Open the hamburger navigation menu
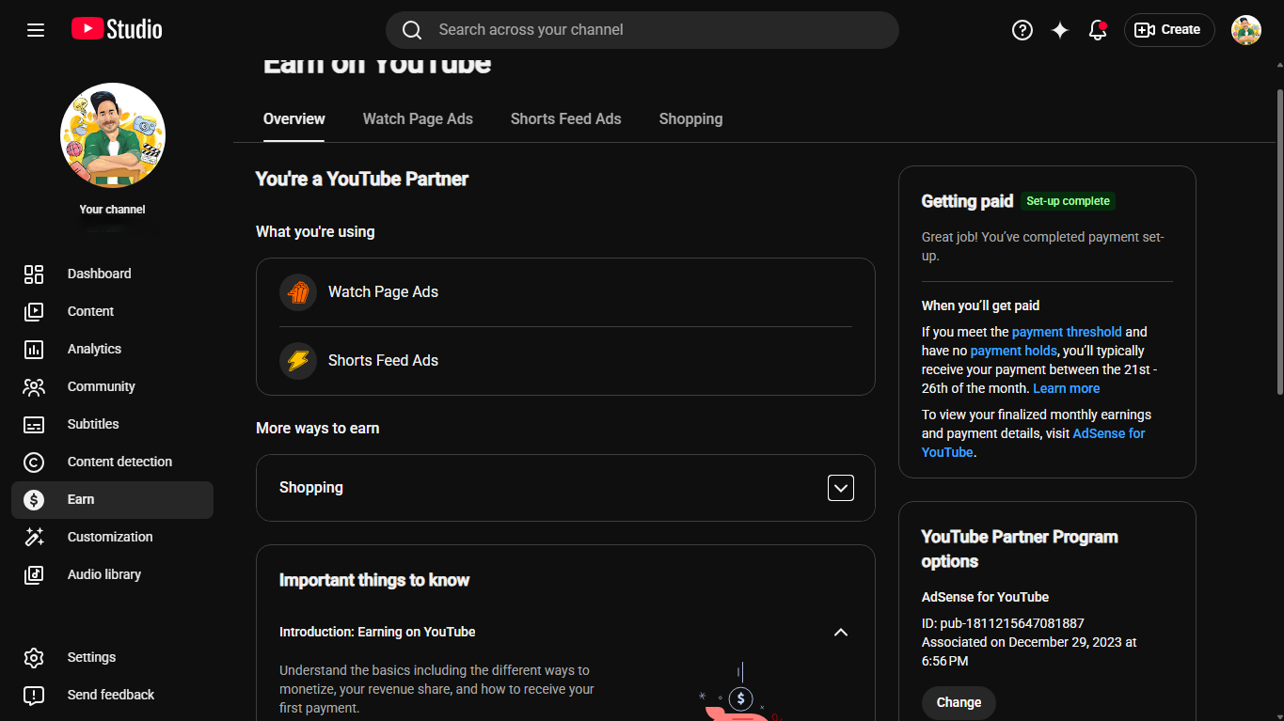 [x=36, y=30]
